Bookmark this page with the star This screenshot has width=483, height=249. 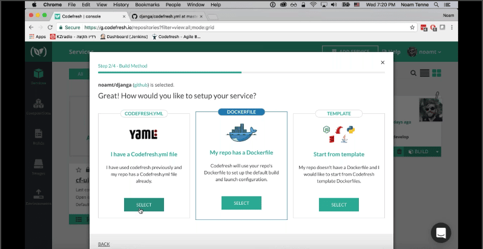[412, 27]
